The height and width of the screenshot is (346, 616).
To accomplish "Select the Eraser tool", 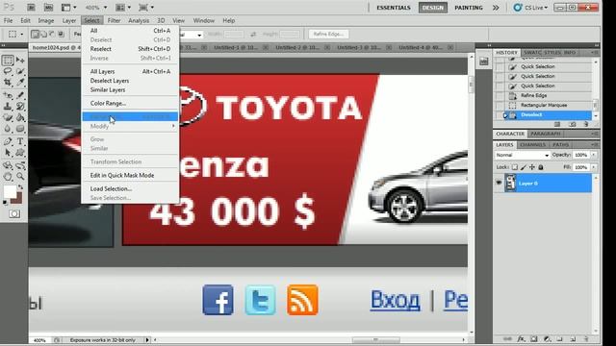I will click(8, 117).
